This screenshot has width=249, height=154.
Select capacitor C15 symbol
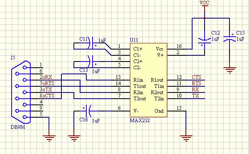(229, 39)
